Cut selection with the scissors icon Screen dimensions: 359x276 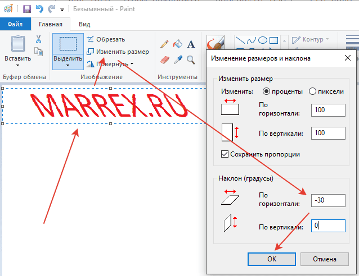38,39
